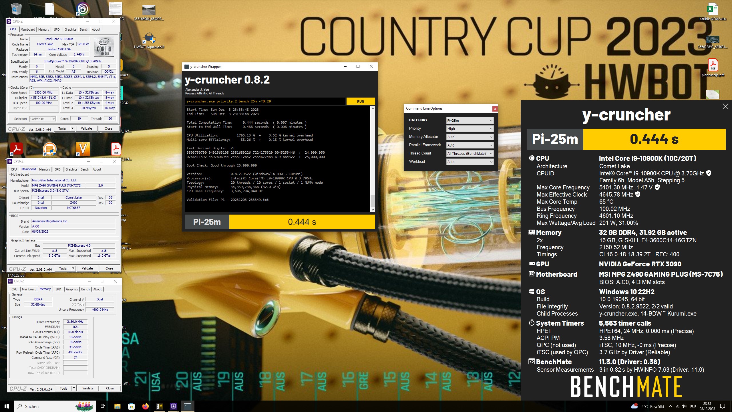
Task: Click the shield badge beside the CPUID value
Action: (x=709, y=173)
